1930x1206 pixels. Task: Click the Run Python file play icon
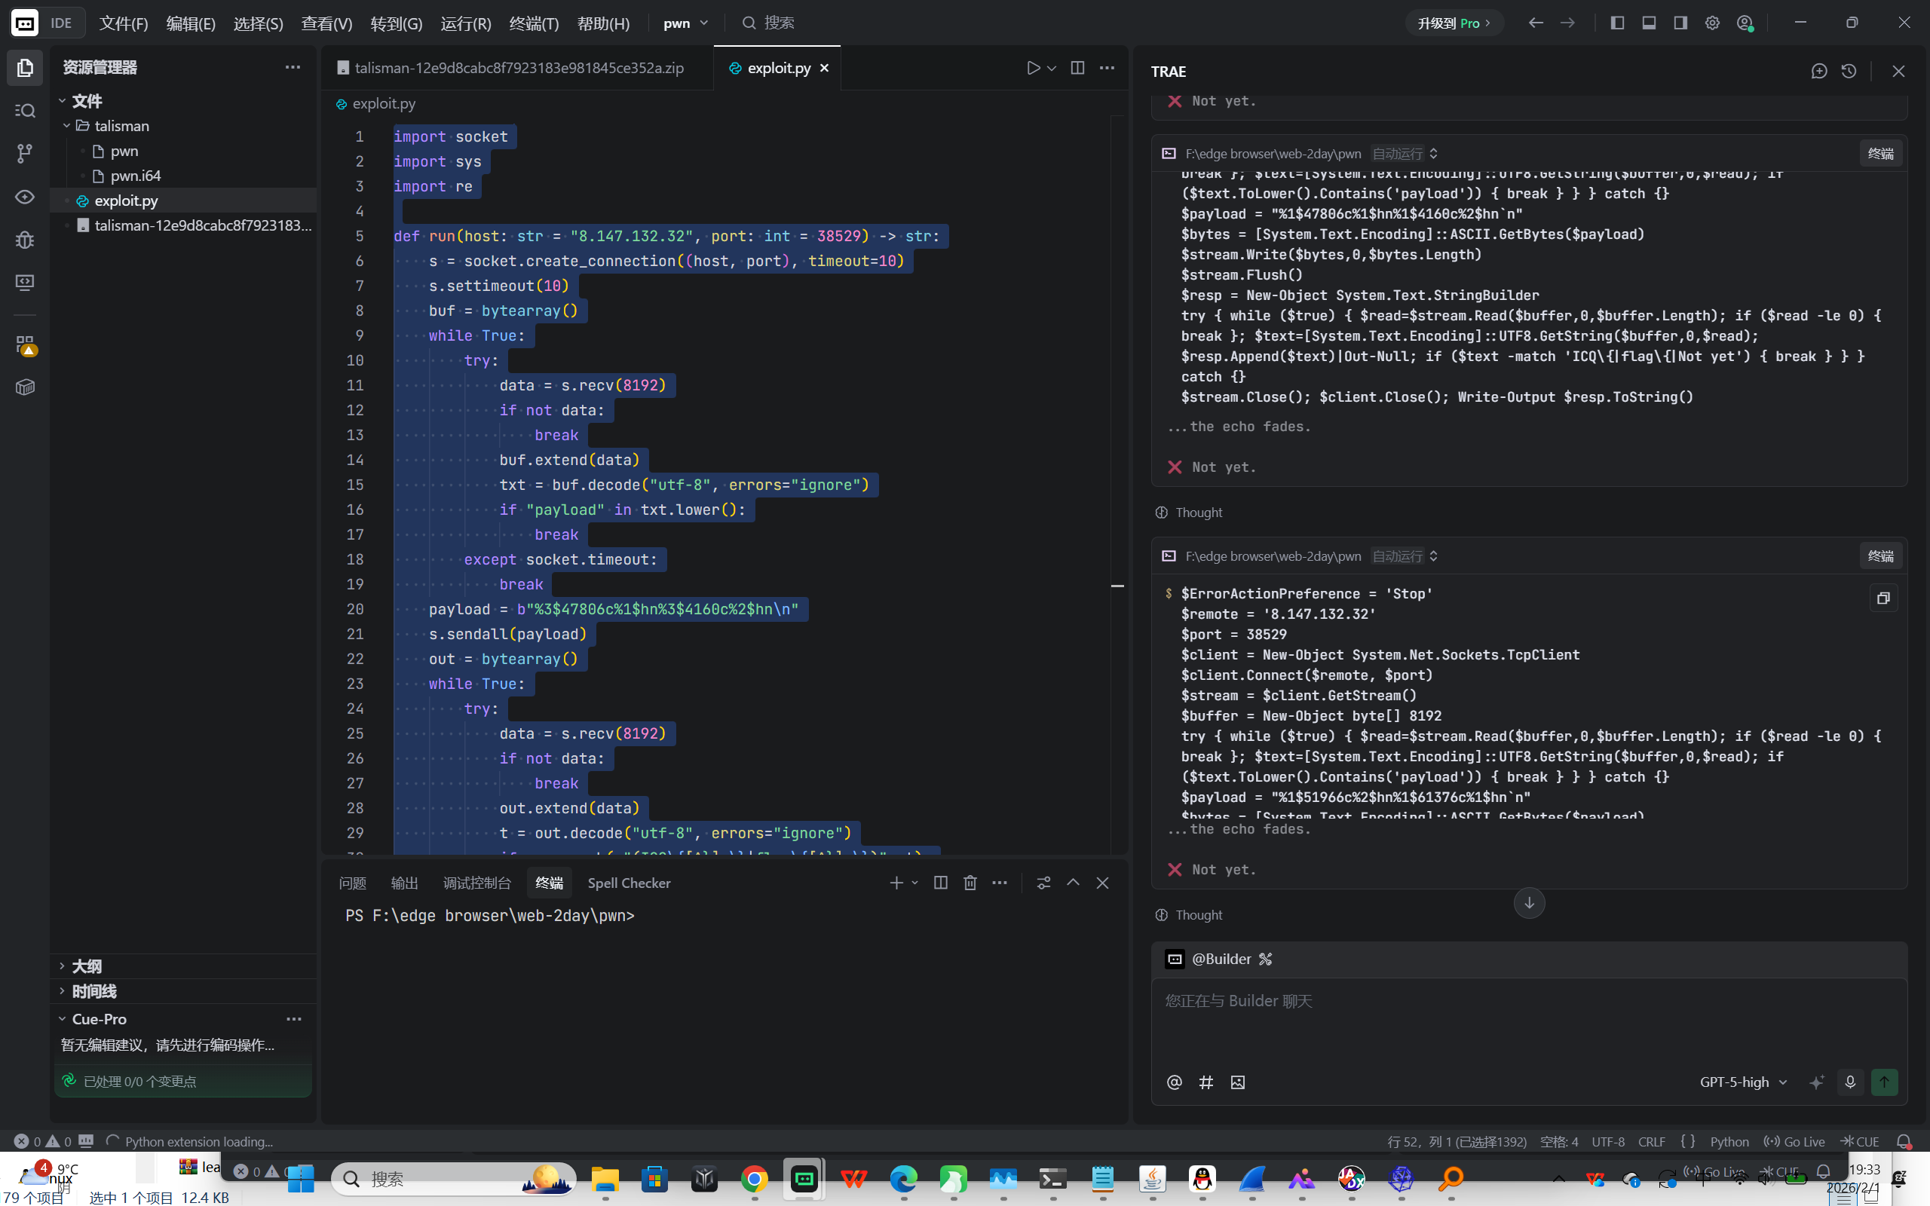click(1033, 68)
